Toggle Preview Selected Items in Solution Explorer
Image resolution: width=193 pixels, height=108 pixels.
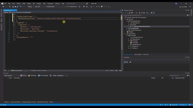click(x=154, y=13)
